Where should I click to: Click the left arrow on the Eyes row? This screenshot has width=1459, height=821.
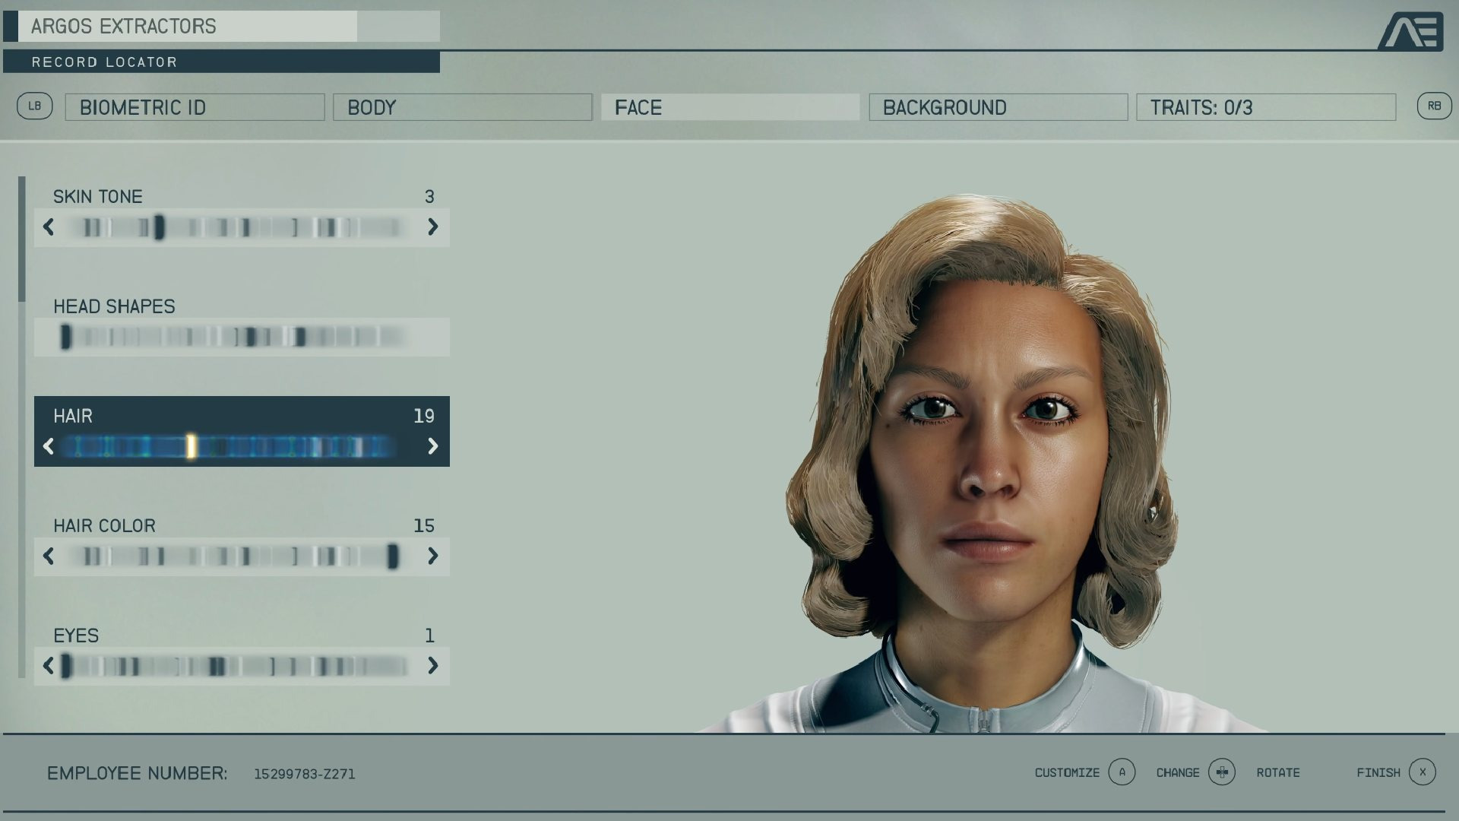[49, 667]
